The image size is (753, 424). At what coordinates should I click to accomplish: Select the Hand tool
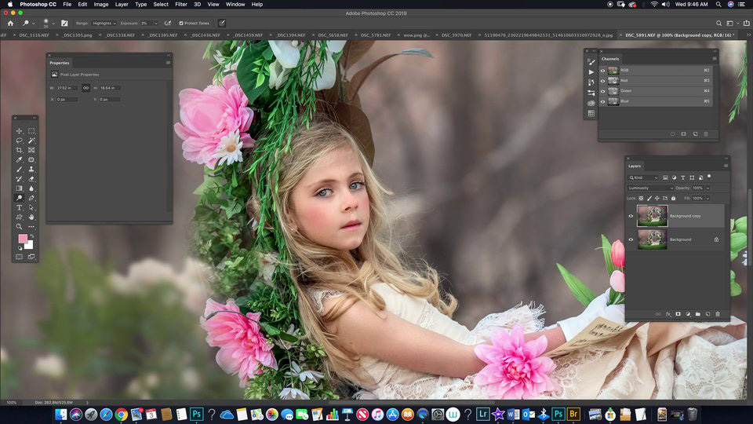(31, 217)
